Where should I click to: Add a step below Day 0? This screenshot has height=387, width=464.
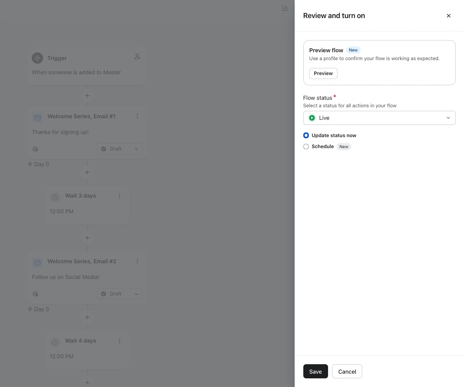(x=87, y=172)
